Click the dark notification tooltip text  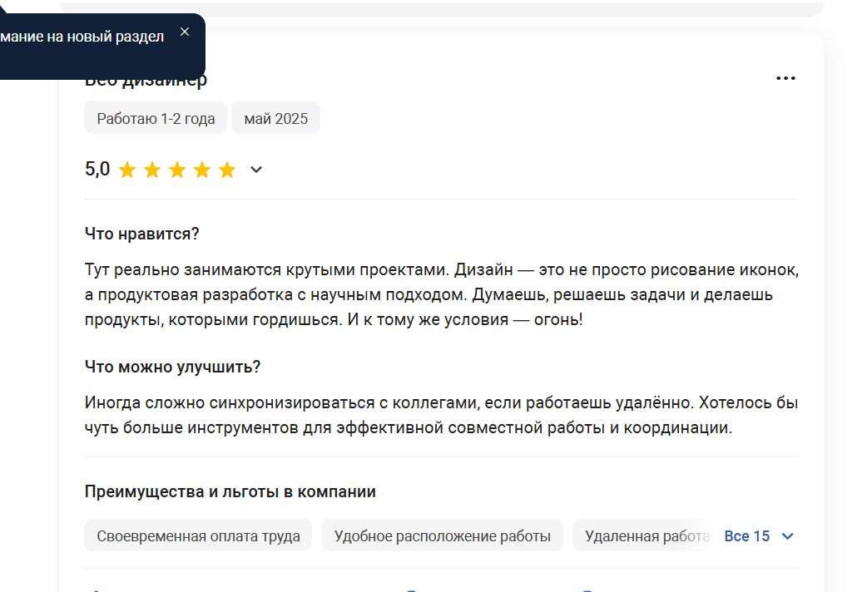(82, 37)
